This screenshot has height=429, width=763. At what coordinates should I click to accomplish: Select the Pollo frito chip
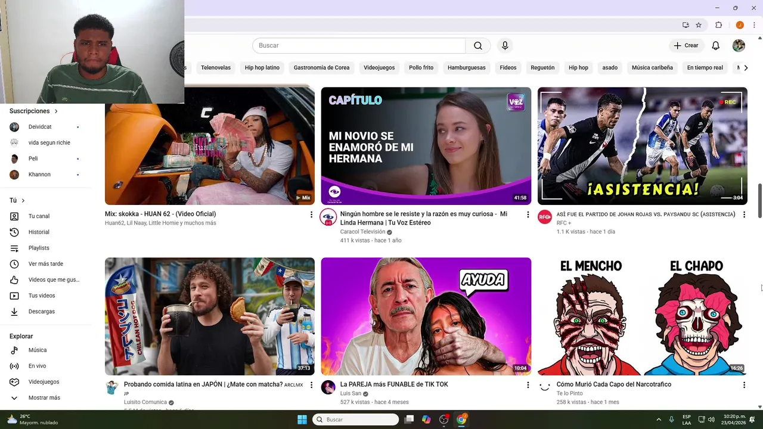point(421,68)
